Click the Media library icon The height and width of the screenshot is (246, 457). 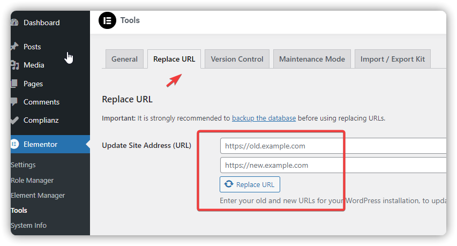pyautogui.click(x=15, y=65)
